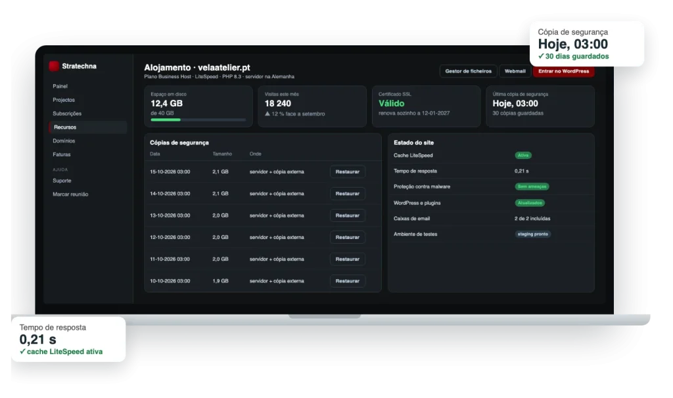Open the Gestor de ficheiros button
The width and height of the screenshot is (673, 398).
[468, 71]
